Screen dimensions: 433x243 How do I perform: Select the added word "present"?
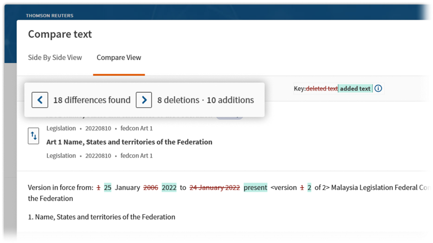(255, 188)
